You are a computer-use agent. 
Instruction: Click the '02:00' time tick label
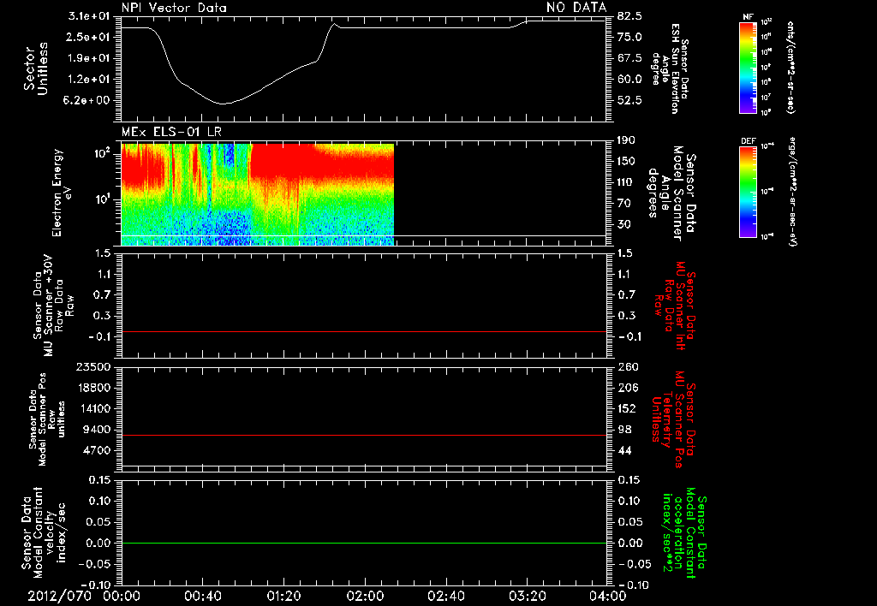click(x=365, y=596)
